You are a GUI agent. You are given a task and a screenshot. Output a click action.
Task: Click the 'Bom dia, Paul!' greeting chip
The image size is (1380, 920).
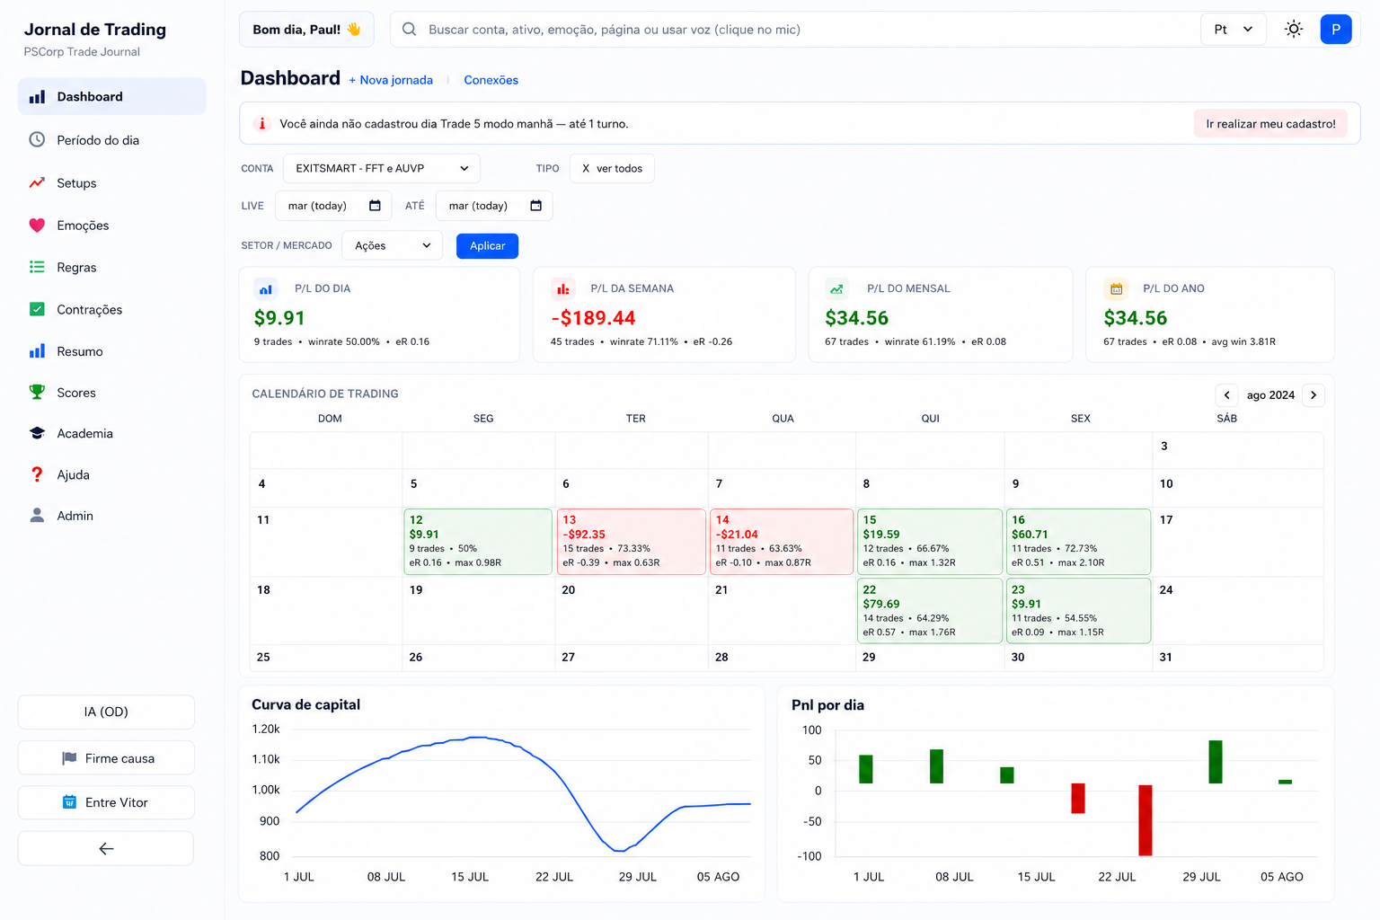coord(306,30)
